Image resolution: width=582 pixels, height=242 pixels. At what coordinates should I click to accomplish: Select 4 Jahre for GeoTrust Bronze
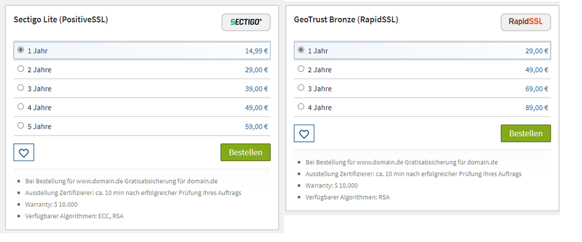point(301,106)
